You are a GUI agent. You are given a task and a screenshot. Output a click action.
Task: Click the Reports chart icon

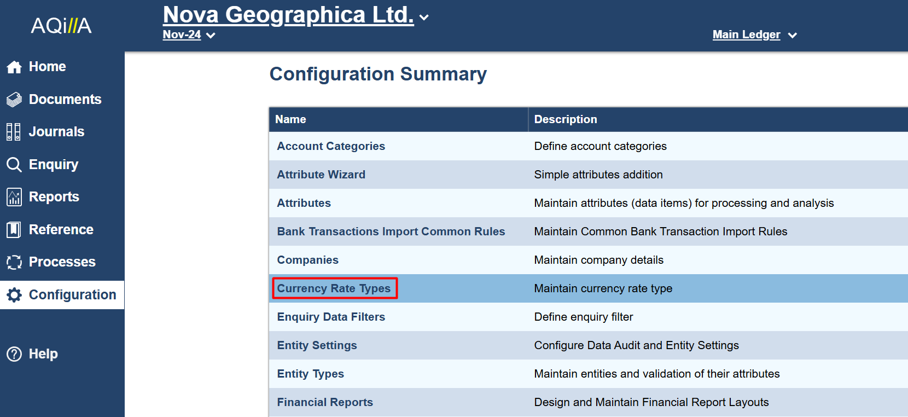(x=14, y=197)
